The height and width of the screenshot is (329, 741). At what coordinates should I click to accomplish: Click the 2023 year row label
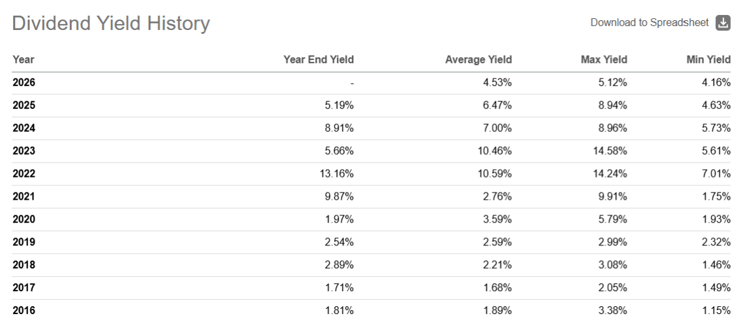tap(24, 151)
